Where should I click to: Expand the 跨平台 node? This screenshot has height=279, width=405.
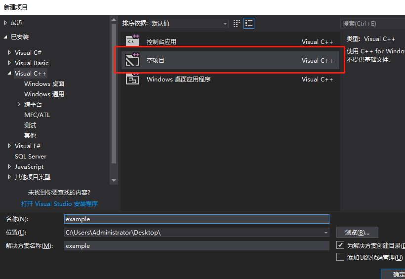point(19,104)
